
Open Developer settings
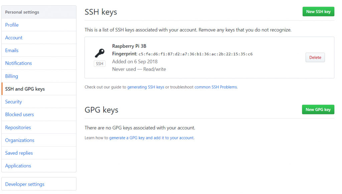click(x=25, y=184)
